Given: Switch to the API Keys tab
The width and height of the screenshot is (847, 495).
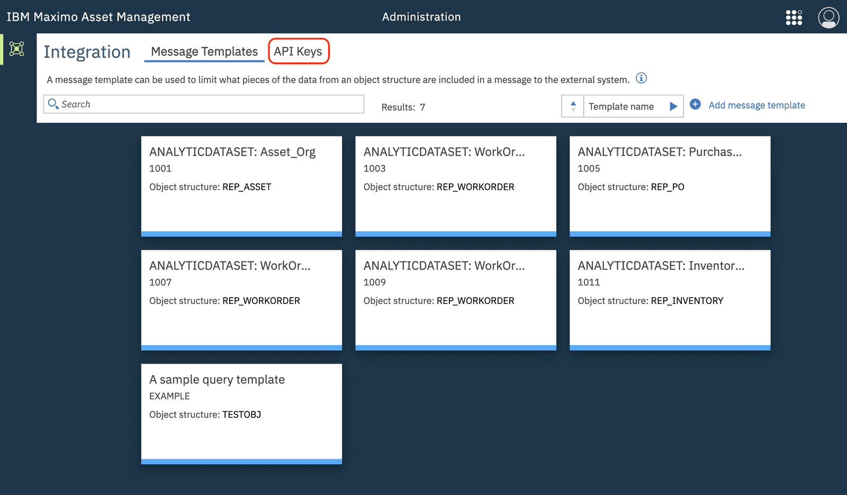Looking at the screenshot, I should coord(299,51).
